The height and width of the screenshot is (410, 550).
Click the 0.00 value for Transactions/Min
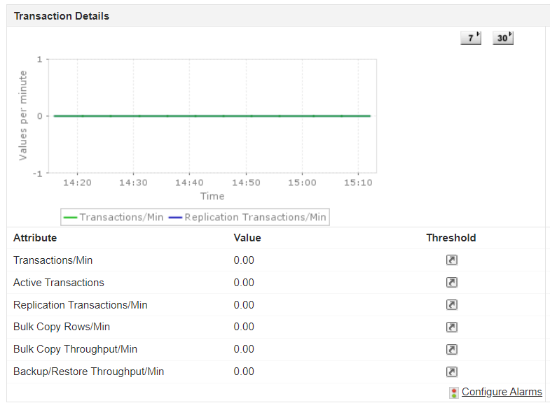244,260
